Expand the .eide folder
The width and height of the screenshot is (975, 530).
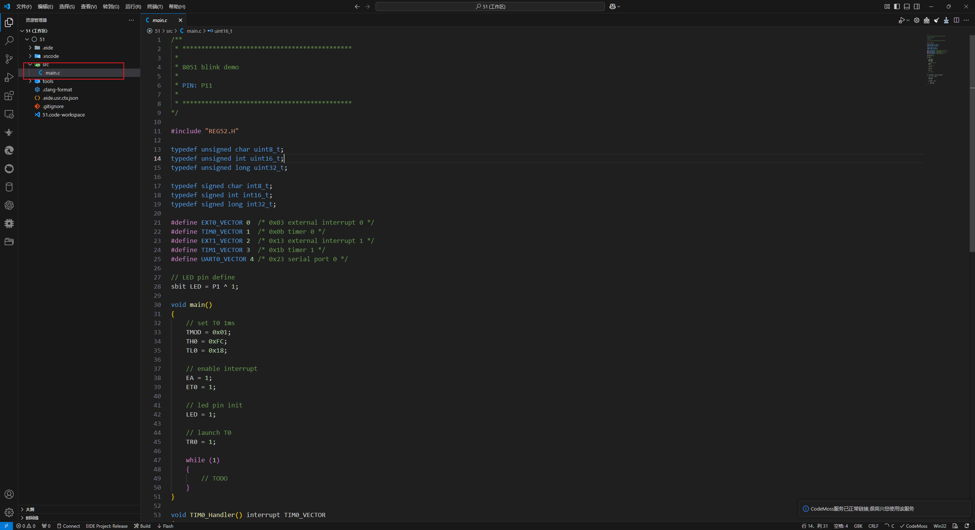point(30,48)
